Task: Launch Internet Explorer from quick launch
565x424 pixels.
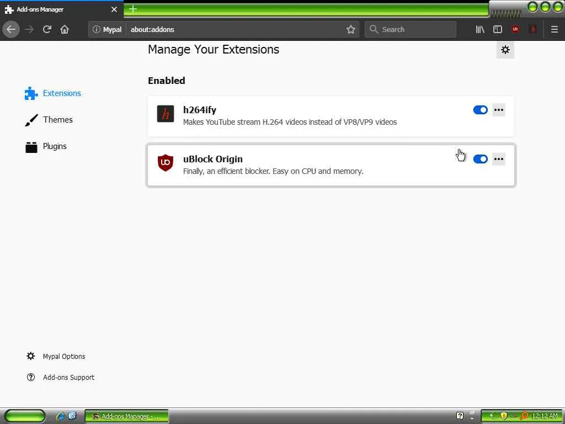Action: tap(60, 416)
